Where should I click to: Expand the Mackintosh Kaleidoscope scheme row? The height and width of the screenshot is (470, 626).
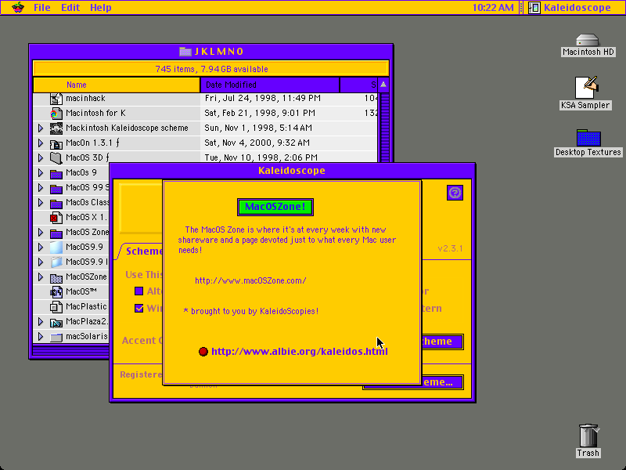(41, 128)
